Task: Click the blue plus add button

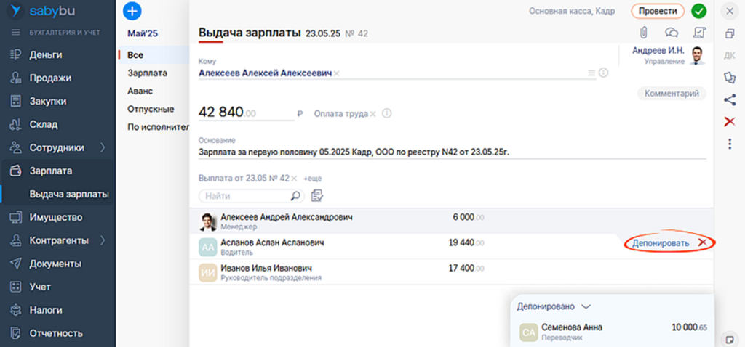Action: [132, 11]
